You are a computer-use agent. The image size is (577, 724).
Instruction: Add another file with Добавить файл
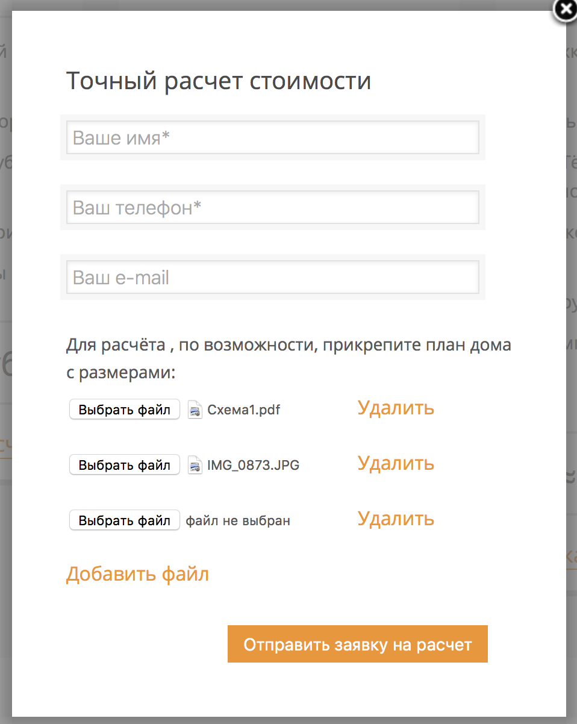pyautogui.click(x=137, y=574)
